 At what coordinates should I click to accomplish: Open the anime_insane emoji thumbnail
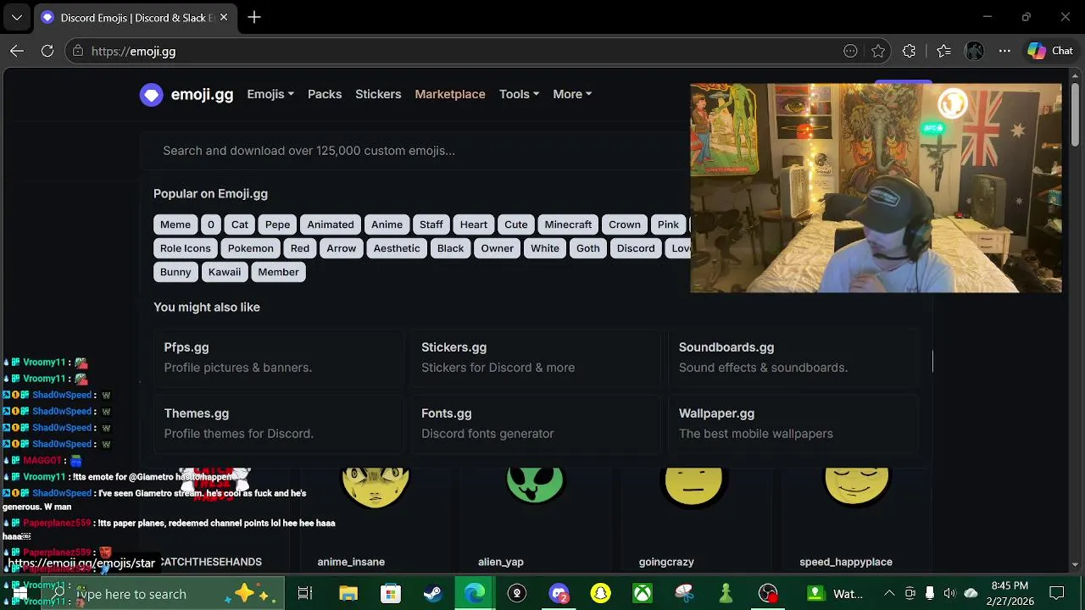375,487
